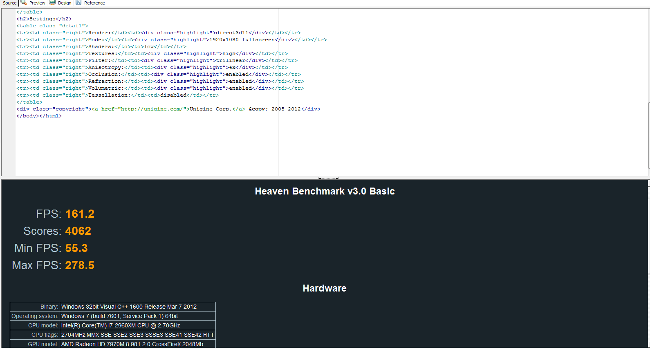Click the h2 Settings line in source
Screen dimensions: 650x349
44,19
